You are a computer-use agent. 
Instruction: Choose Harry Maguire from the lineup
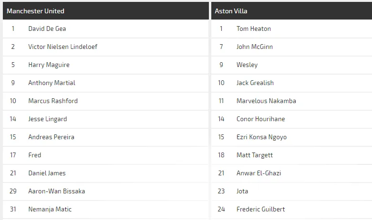pyautogui.click(x=49, y=65)
